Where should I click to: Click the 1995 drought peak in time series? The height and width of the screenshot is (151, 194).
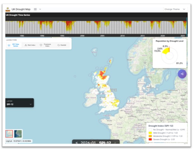[68, 25]
